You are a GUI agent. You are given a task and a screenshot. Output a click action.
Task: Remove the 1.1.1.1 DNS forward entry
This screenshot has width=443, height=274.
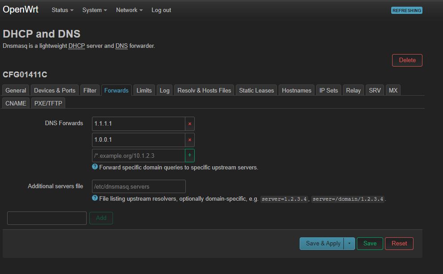pyautogui.click(x=189, y=124)
